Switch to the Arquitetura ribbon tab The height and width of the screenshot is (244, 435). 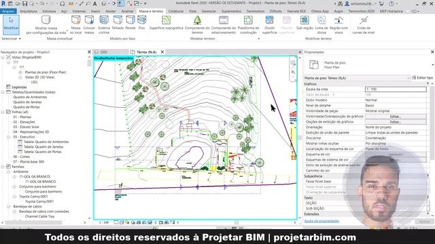pos(29,12)
